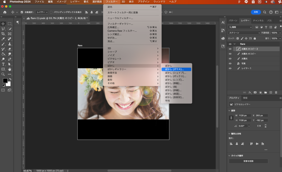
Task: Click the black foreground color swatch
Action: point(5,80)
